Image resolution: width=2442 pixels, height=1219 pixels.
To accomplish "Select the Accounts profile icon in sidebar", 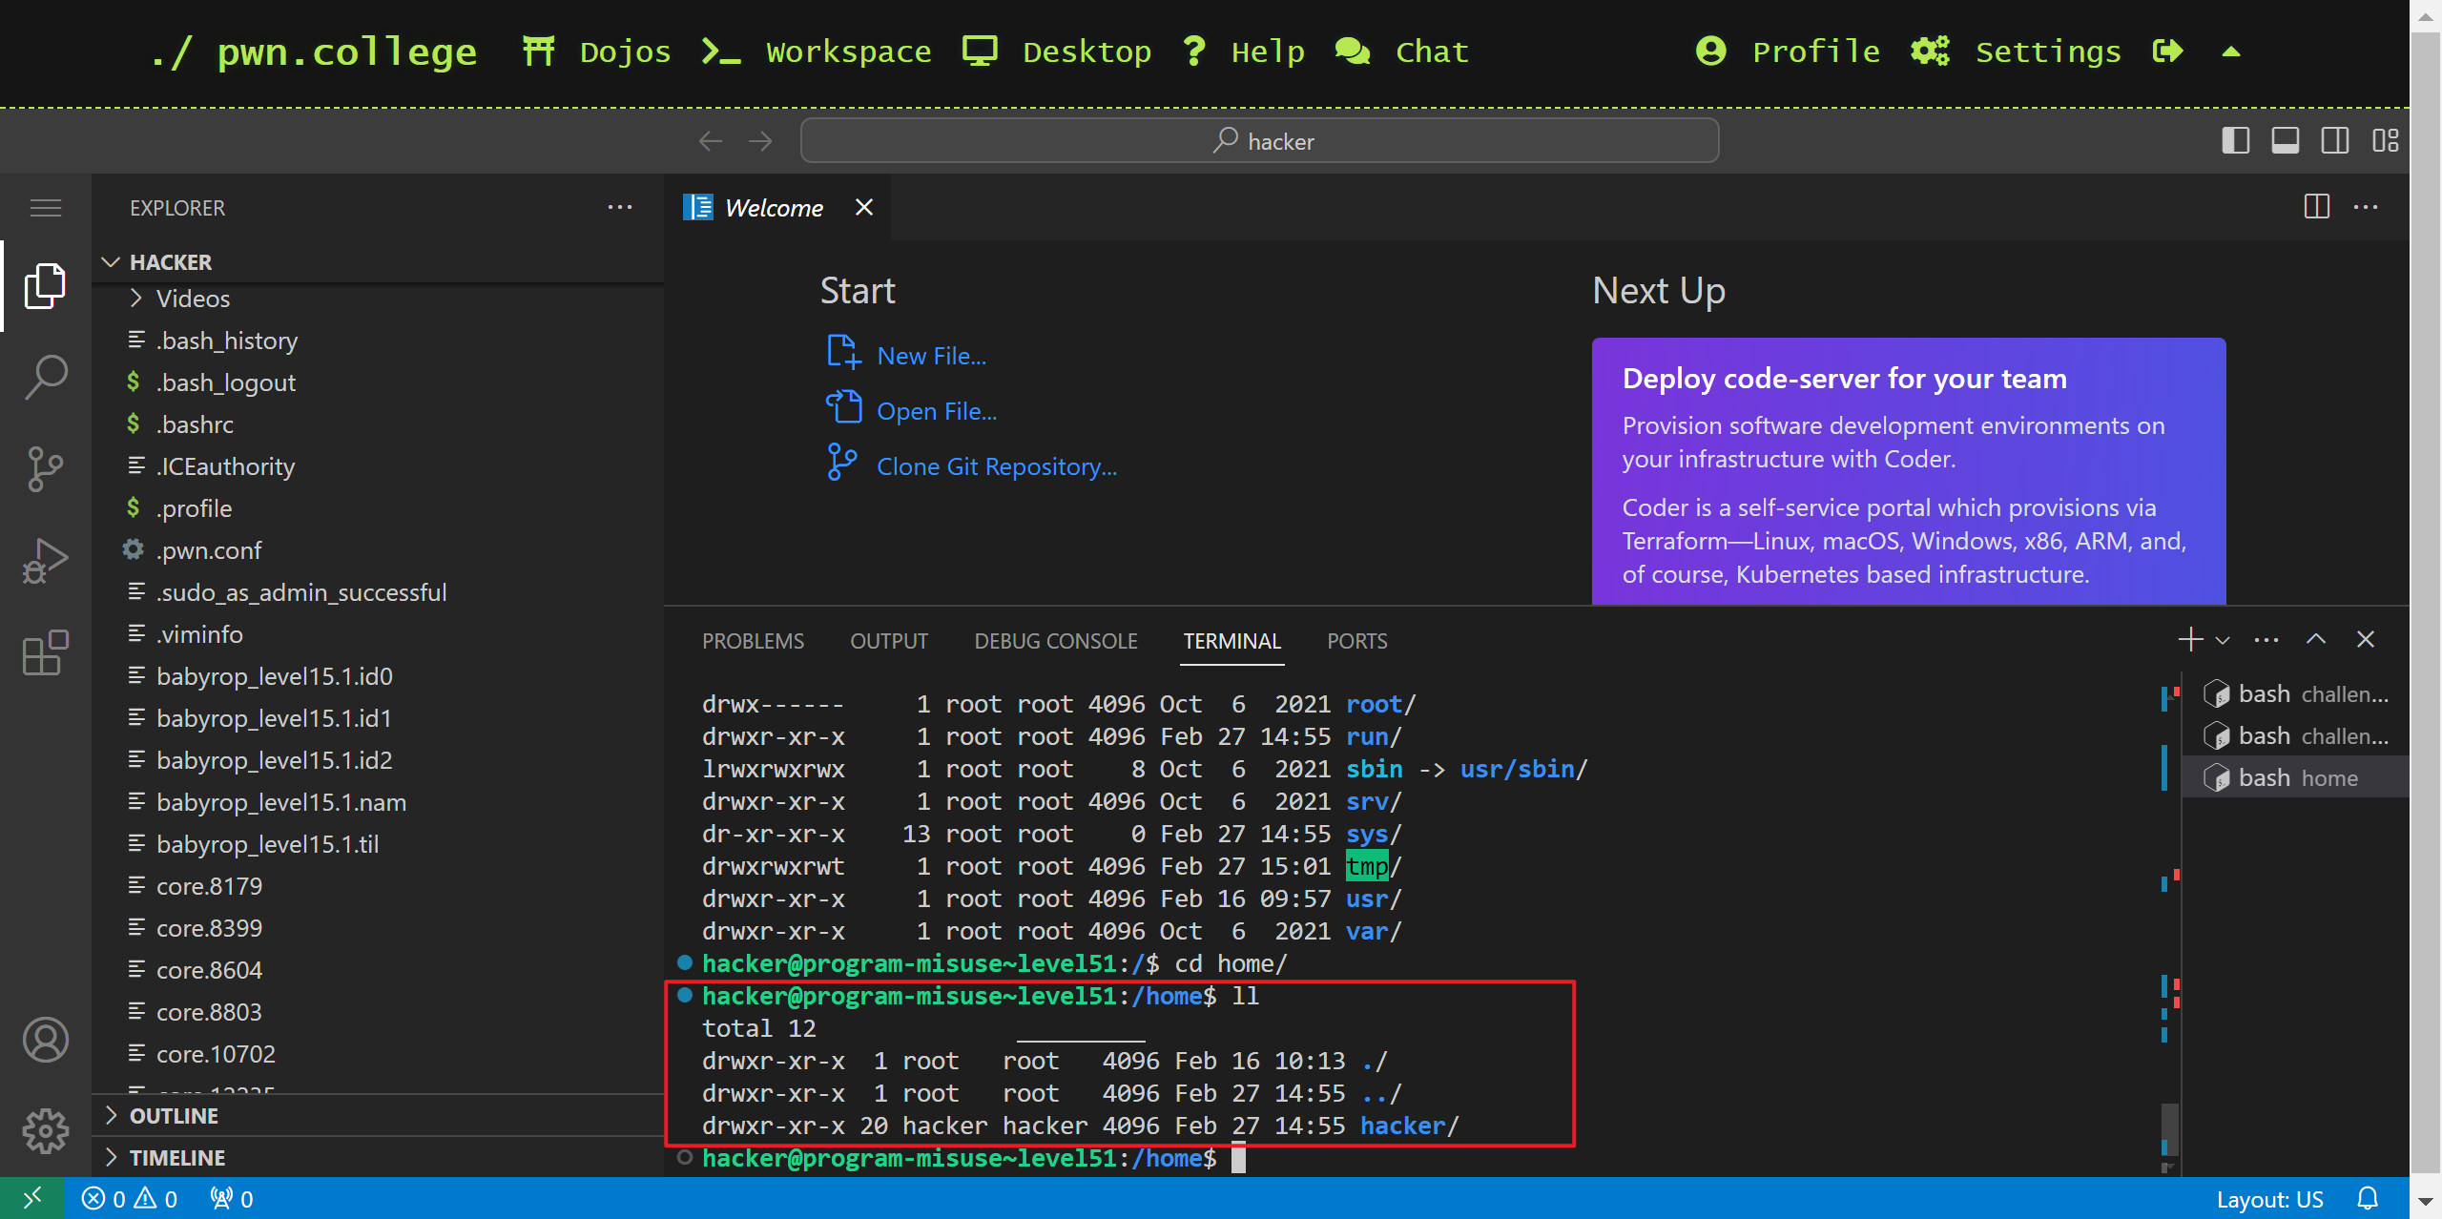I will (x=44, y=1037).
